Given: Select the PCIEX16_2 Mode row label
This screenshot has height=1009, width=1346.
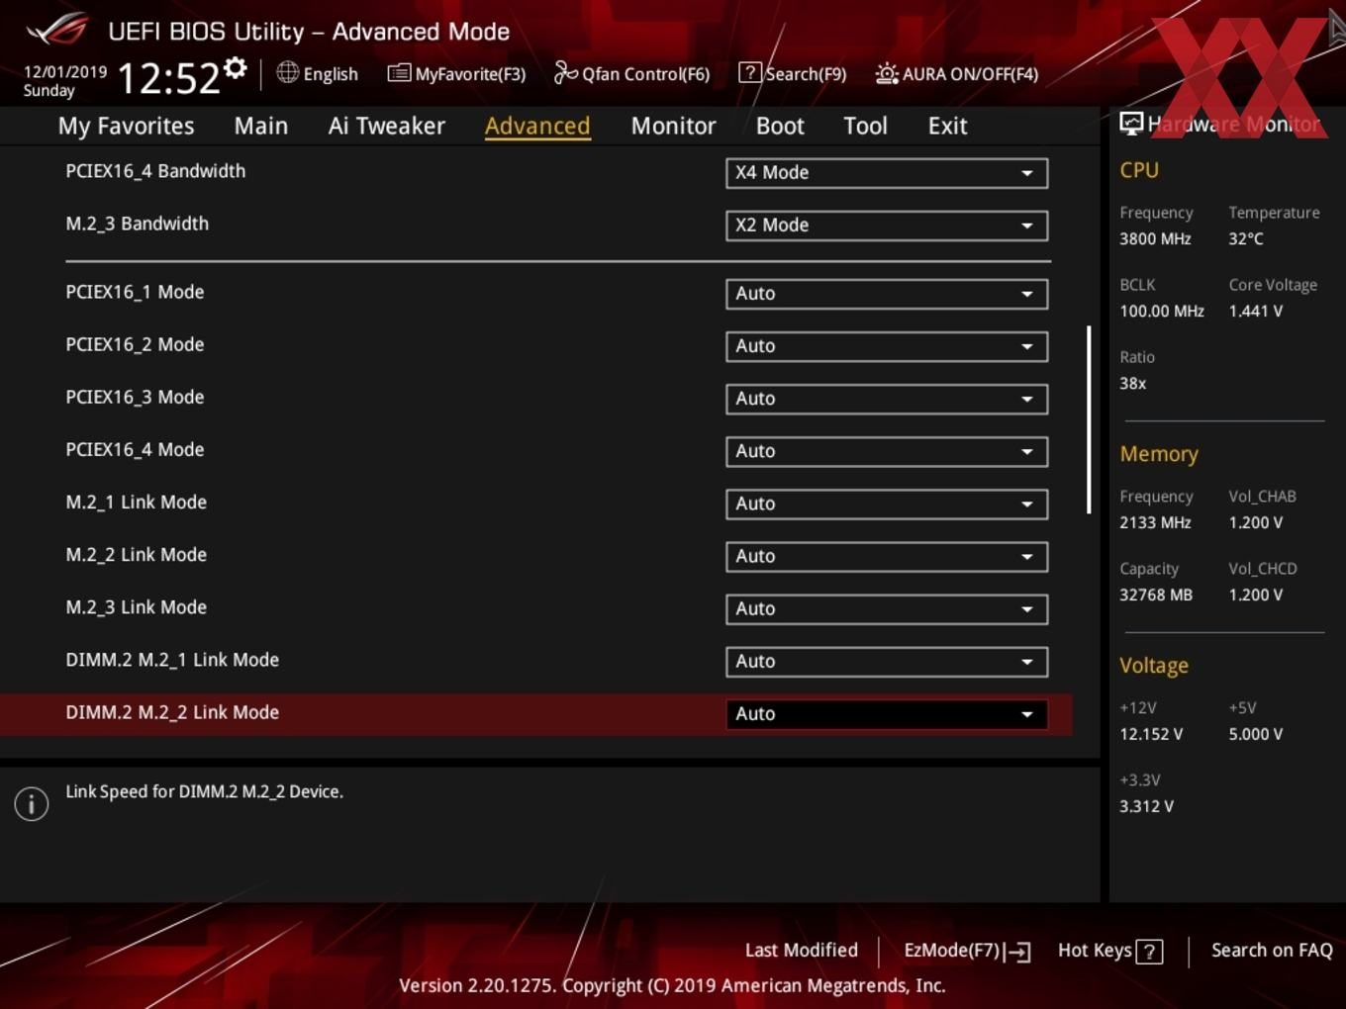Looking at the screenshot, I should (135, 344).
